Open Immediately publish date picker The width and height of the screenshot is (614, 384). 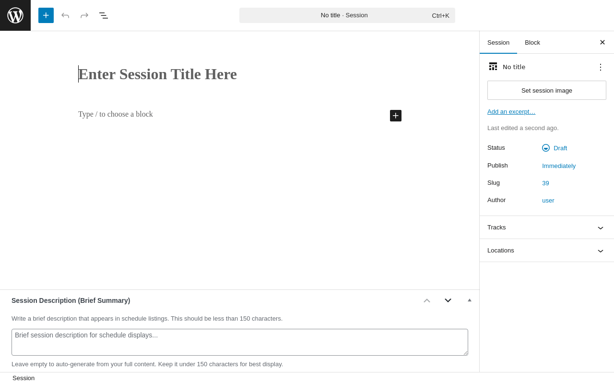pyautogui.click(x=559, y=166)
